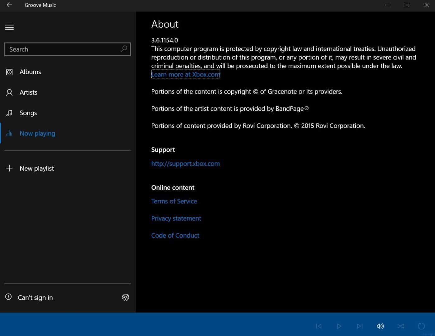Follow Learn more at Xbox.com link

pos(186,74)
